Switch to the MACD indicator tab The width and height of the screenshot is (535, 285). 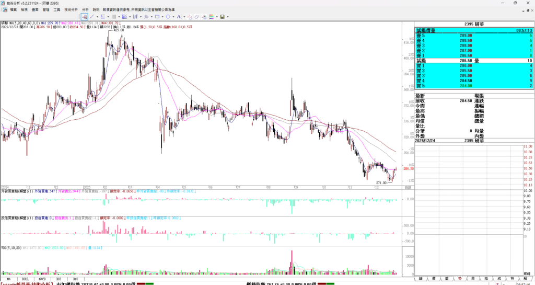[x=42, y=279]
